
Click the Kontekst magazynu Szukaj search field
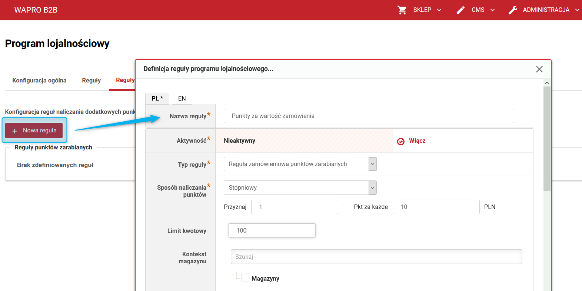[376, 257]
